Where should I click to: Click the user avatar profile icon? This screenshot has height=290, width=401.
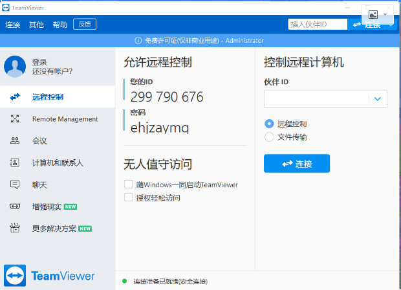(x=15, y=67)
